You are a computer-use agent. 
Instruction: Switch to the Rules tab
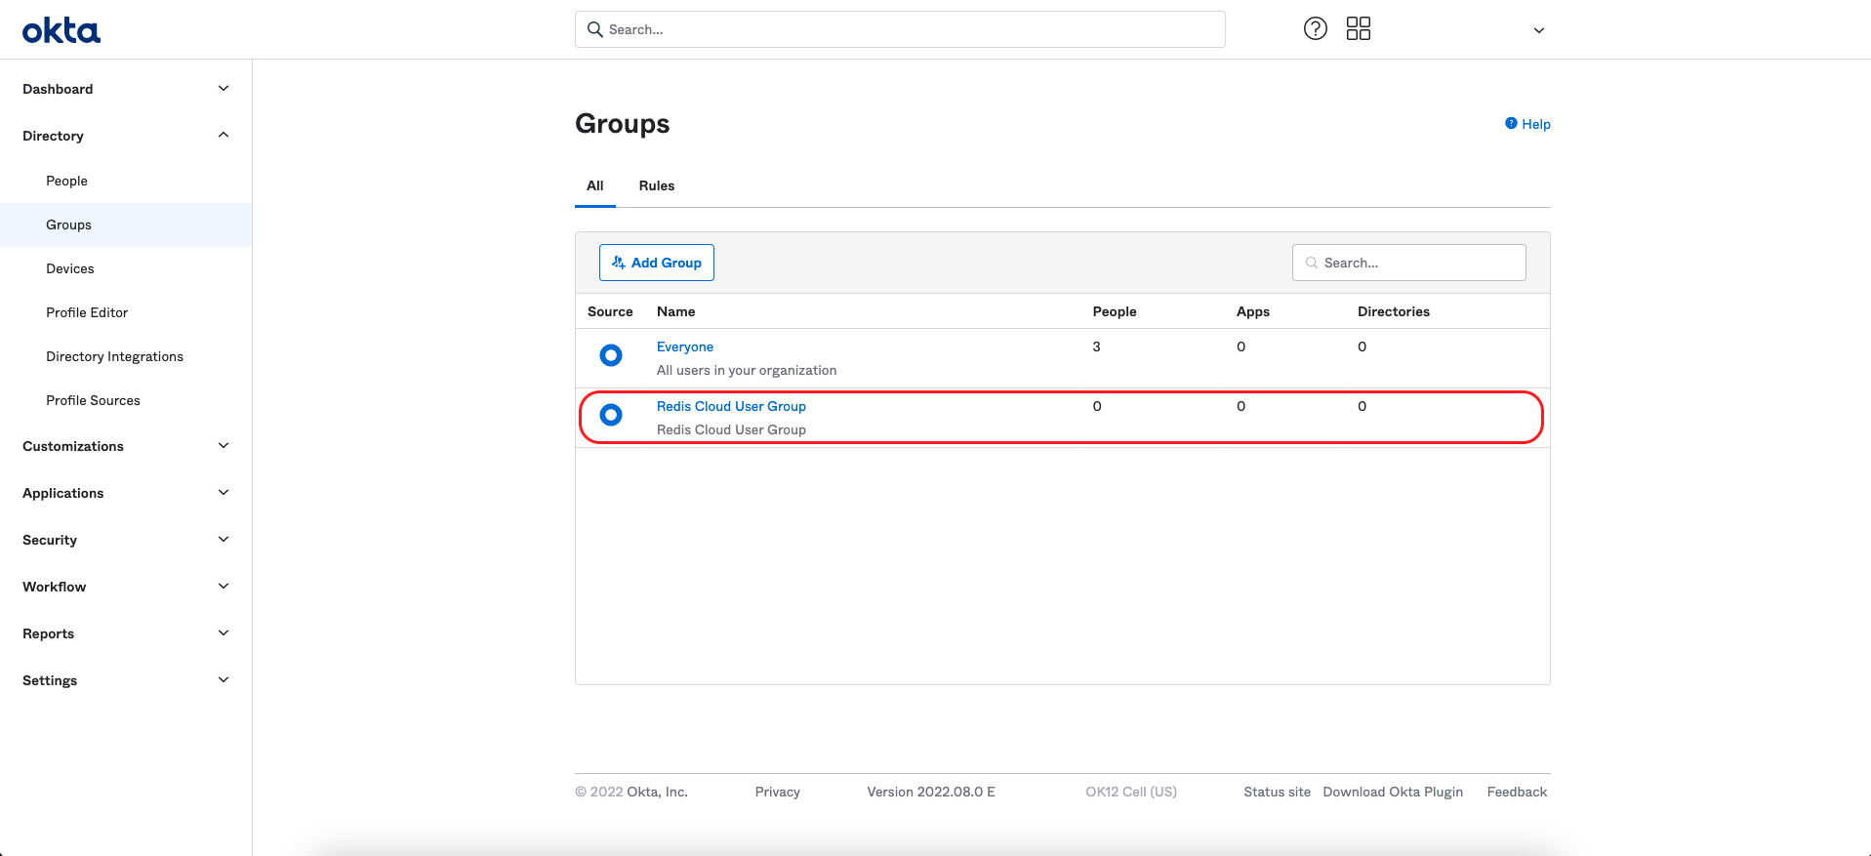(656, 185)
